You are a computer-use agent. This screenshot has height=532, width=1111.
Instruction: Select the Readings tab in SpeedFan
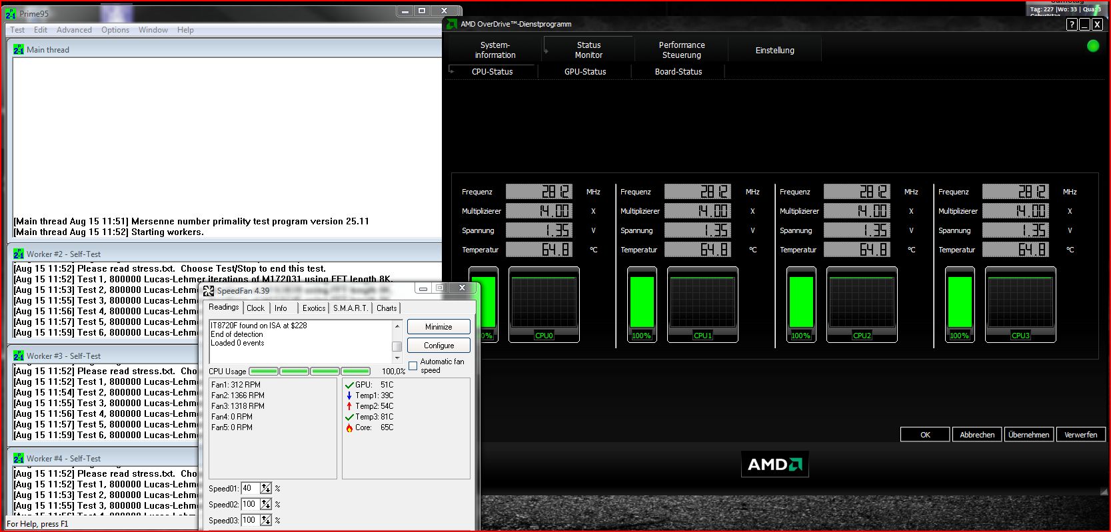pos(223,308)
